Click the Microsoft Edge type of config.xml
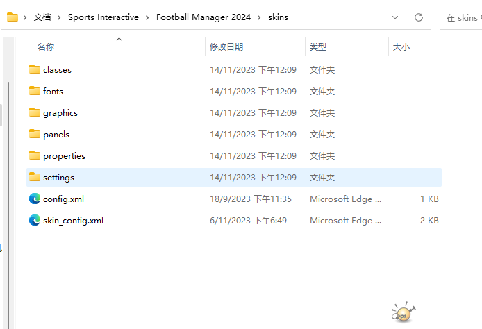Image resolution: width=482 pixels, height=329 pixels. click(345, 199)
